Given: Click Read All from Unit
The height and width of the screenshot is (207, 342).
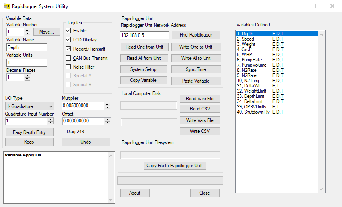Looking at the screenshot, I should (144, 58).
